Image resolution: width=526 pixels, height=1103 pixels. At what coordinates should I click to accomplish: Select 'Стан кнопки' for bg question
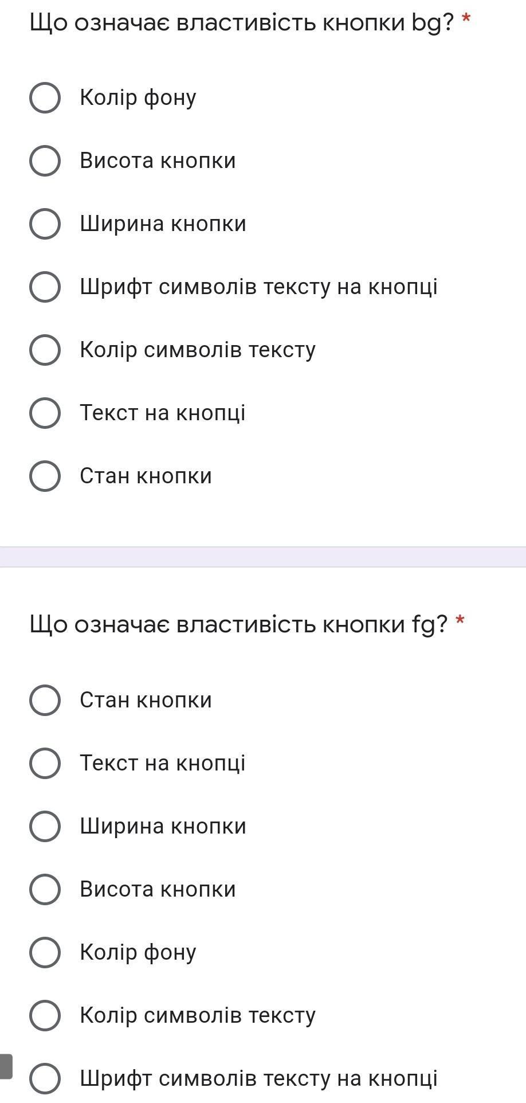tap(45, 476)
